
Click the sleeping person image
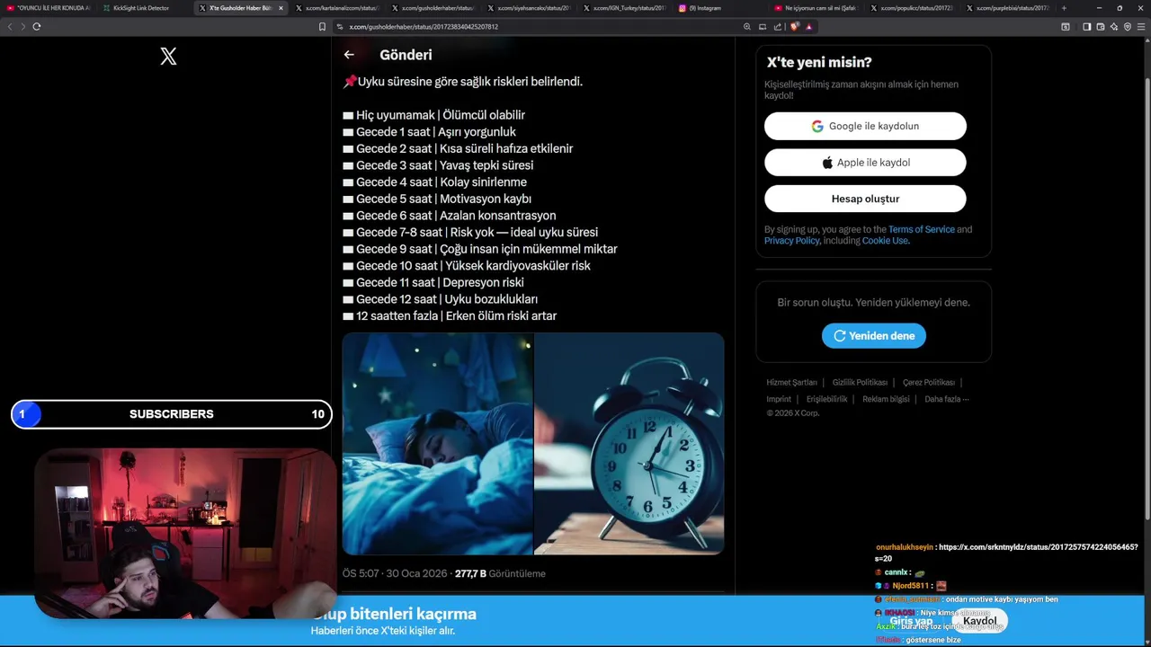point(437,444)
